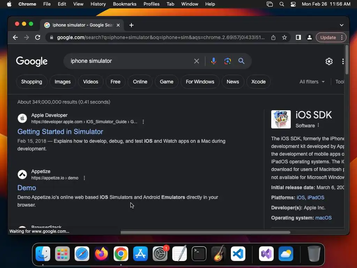The width and height of the screenshot is (357, 268).
Task: Start search by voice
Action: pos(214,61)
